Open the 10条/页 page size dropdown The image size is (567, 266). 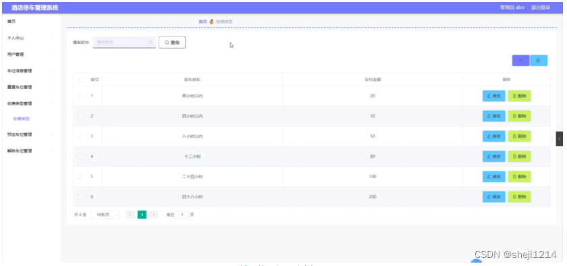[105, 215]
